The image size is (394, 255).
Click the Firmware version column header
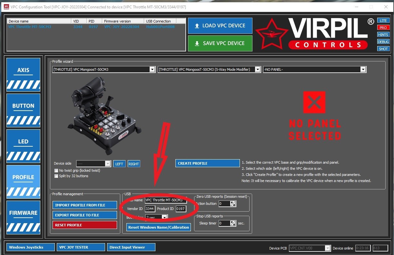coord(123,21)
